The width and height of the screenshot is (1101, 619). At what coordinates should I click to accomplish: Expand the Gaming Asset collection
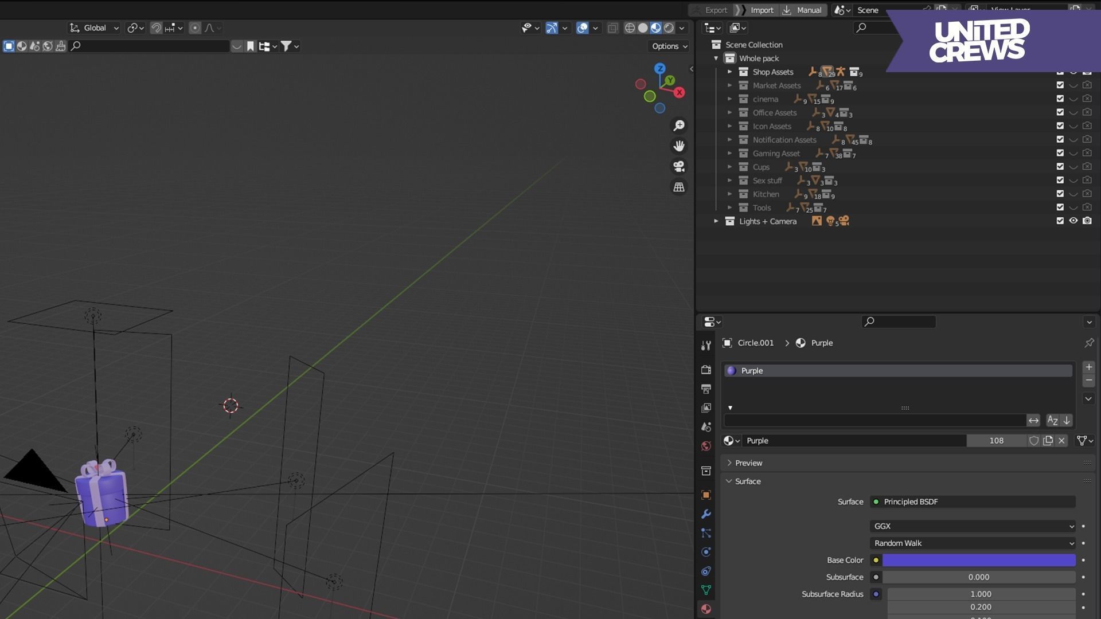(x=729, y=153)
